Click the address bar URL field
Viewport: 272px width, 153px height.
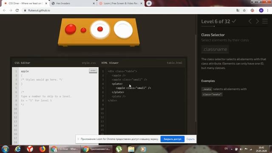pos(128,10)
